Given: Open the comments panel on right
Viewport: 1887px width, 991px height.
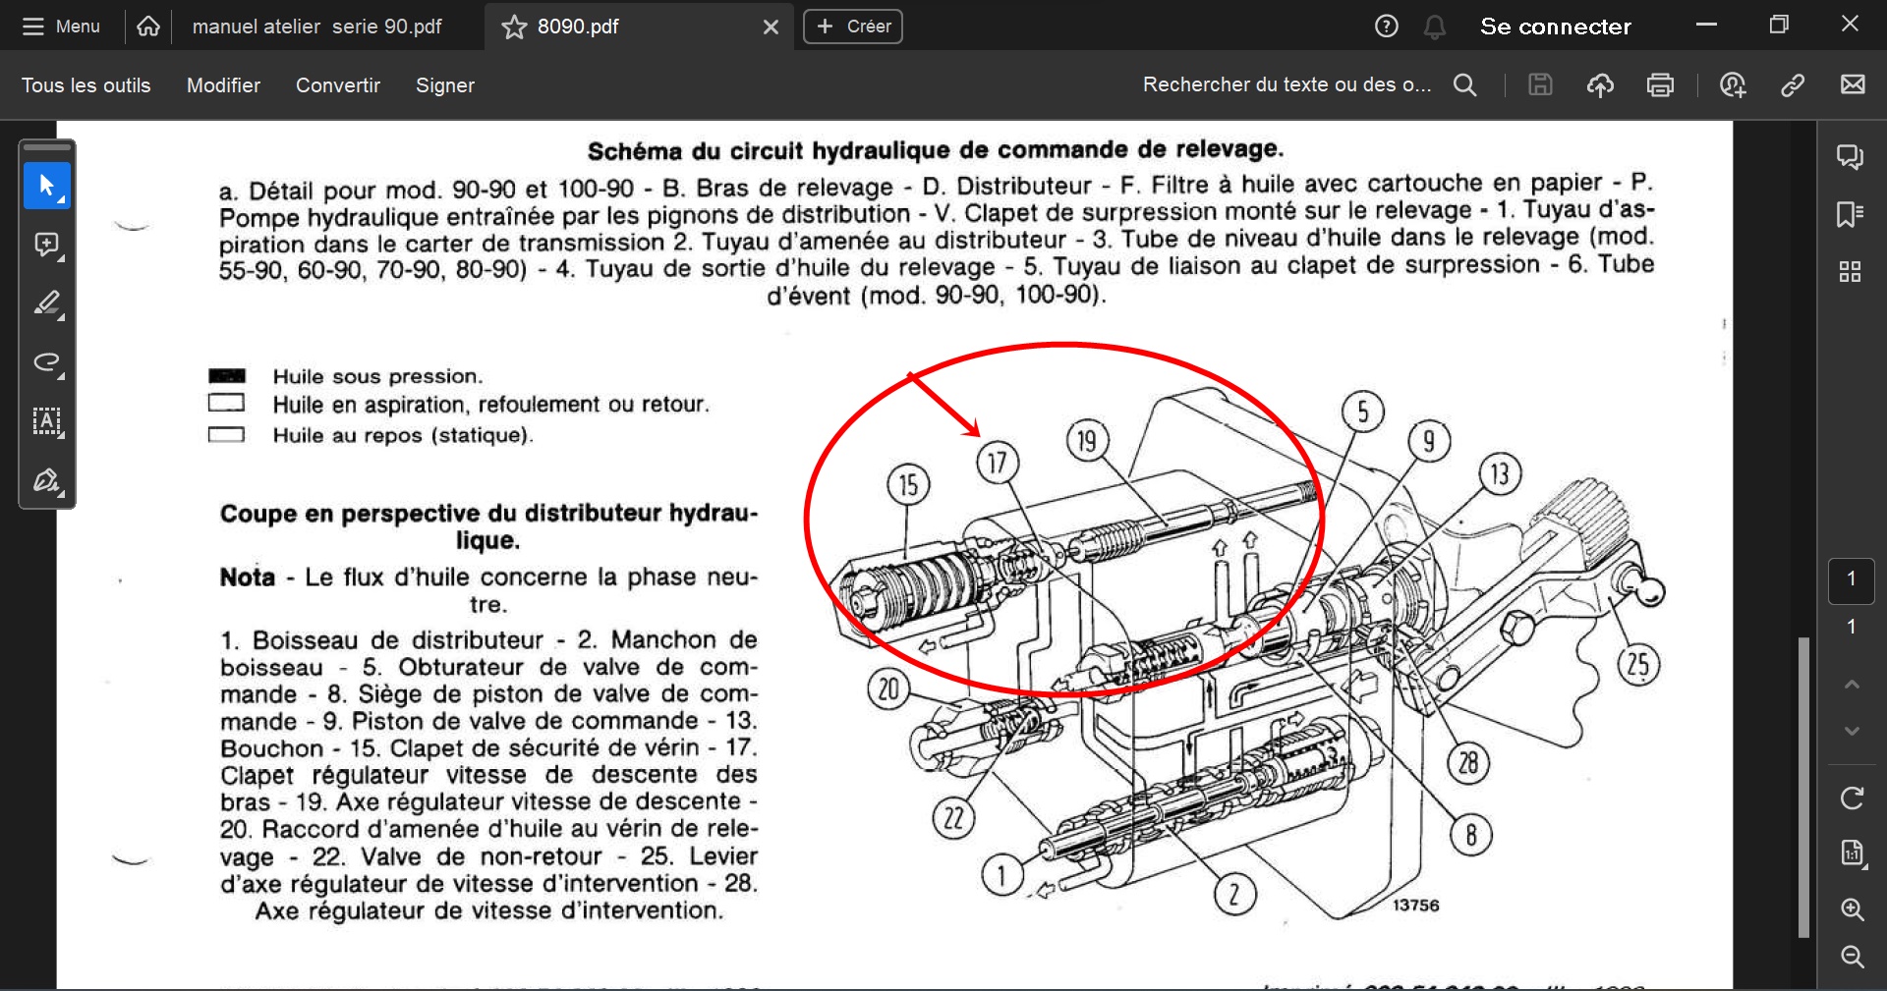Looking at the screenshot, I should 1850,157.
